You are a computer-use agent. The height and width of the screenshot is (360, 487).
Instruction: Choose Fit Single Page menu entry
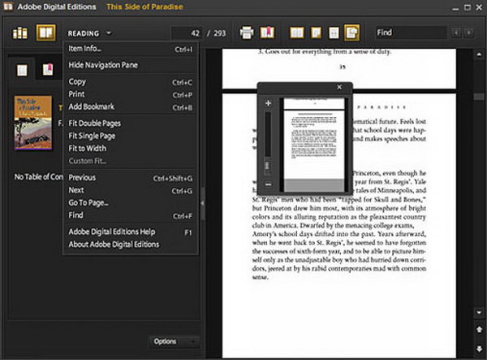point(131,136)
